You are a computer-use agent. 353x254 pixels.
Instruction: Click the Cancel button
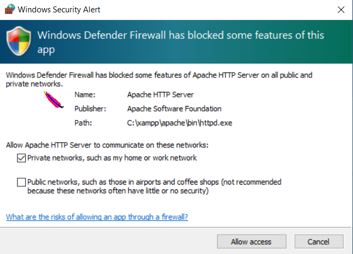pos(319,242)
